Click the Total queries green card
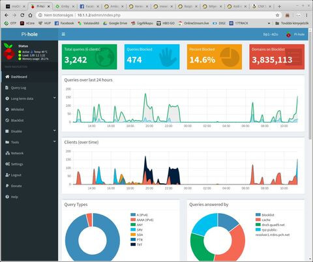The image size is (313, 262). coord(89,57)
